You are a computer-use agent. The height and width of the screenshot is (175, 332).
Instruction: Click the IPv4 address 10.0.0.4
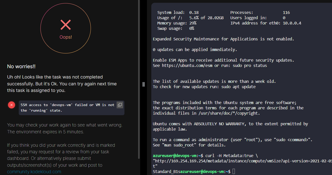pos(292,23)
